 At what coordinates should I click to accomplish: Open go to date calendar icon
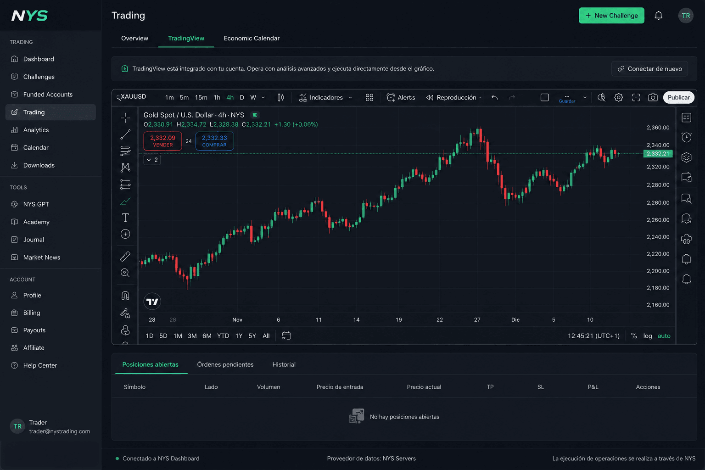(x=286, y=336)
